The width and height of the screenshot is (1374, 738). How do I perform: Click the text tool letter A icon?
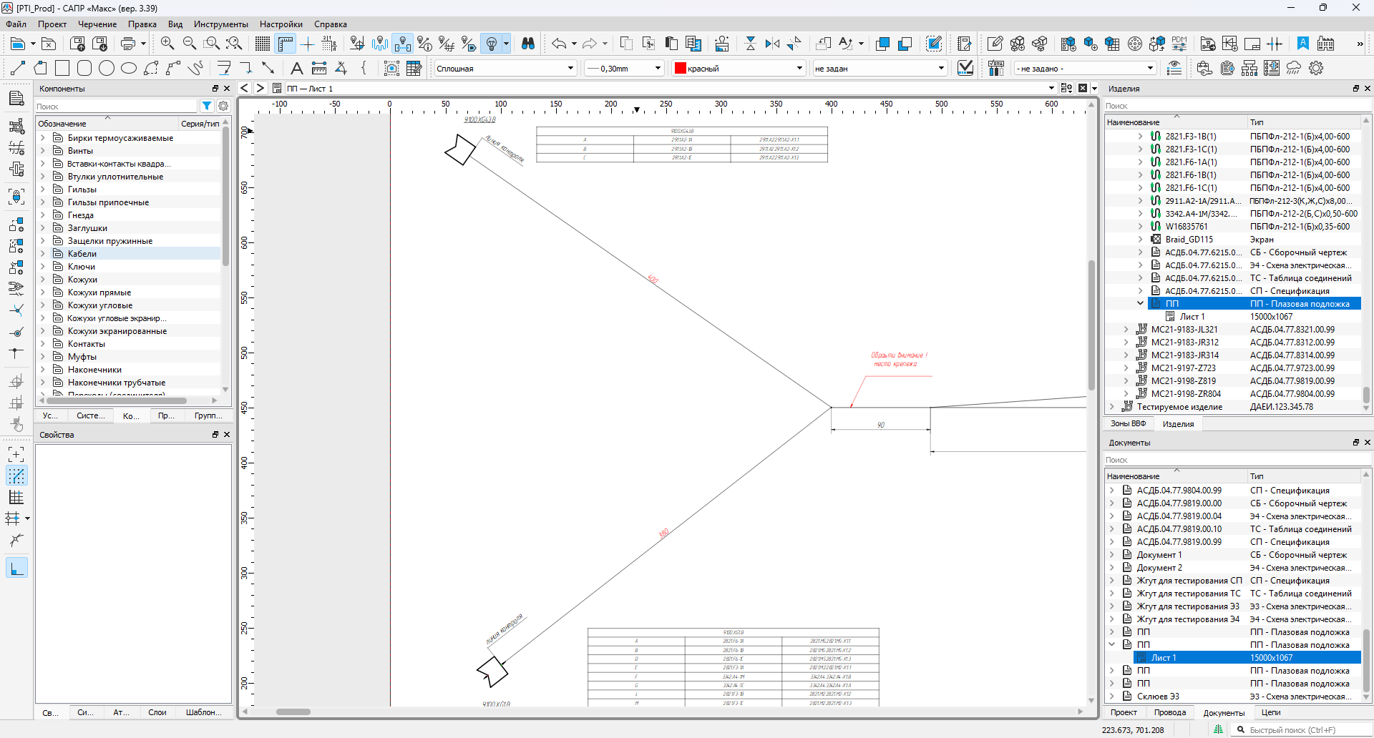coord(296,69)
